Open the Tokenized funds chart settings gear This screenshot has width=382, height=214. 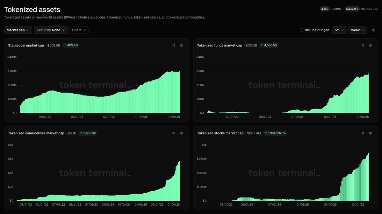pos(370,45)
